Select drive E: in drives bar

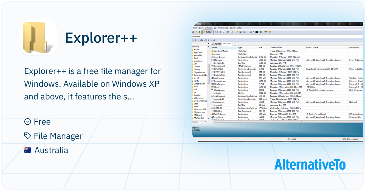point(194,40)
